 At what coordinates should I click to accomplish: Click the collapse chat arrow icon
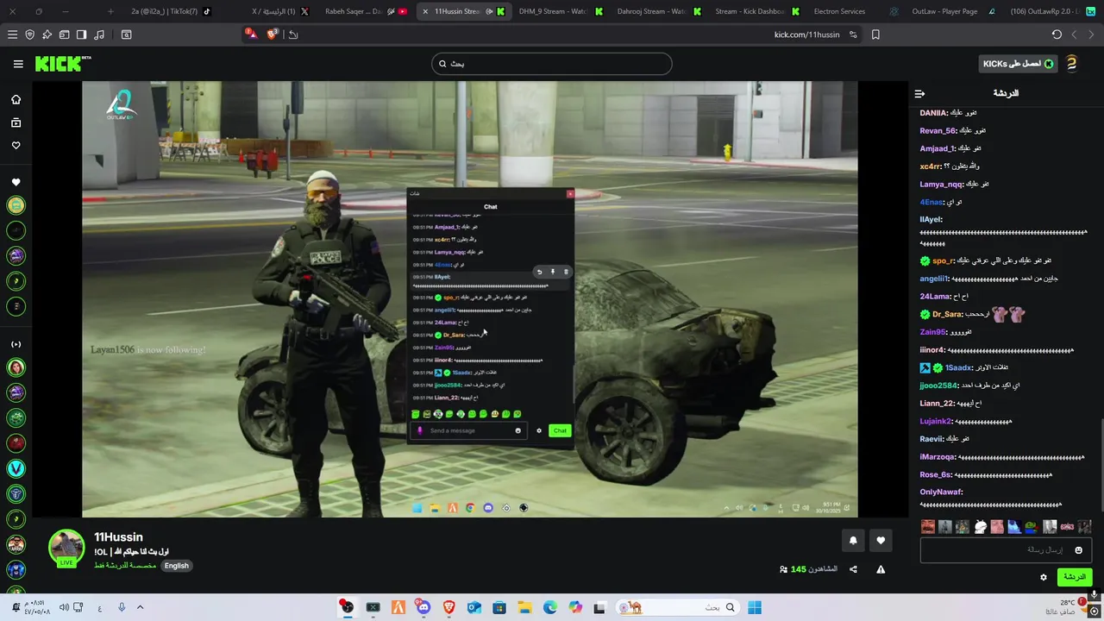point(919,93)
